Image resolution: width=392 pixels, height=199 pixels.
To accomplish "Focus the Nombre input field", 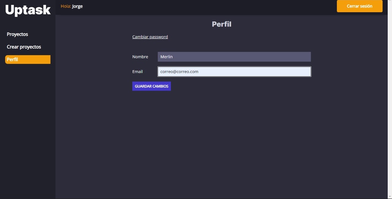I will coord(234,57).
